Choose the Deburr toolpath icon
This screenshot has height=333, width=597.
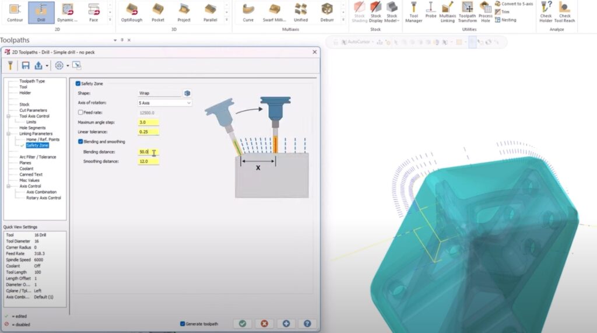(x=327, y=12)
